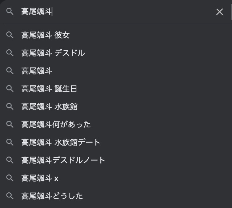
Task: Select suggestion 高尾颯斗どうした
Action: click(x=116, y=196)
